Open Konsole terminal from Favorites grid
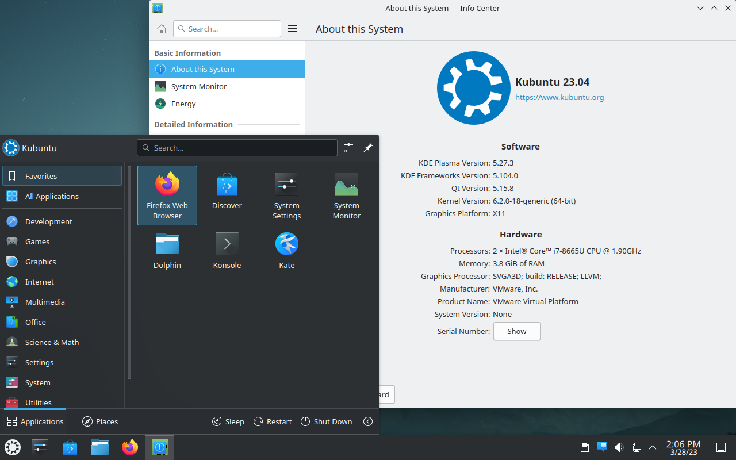This screenshot has height=460, width=736. [227, 251]
